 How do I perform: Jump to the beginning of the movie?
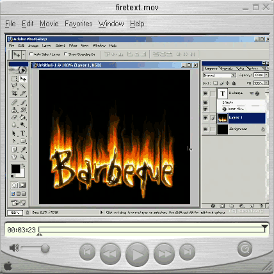(87, 252)
